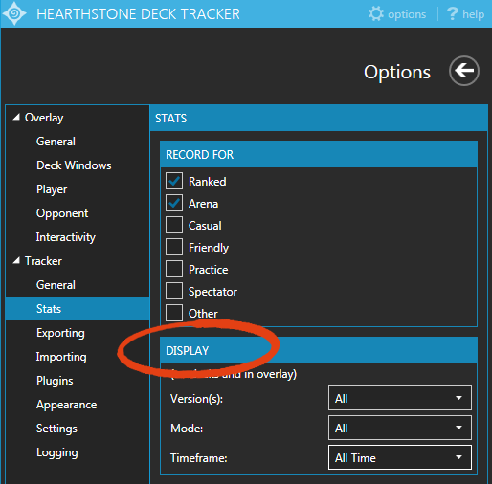Go back using the arrow button
The image size is (492, 484).
click(x=464, y=71)
